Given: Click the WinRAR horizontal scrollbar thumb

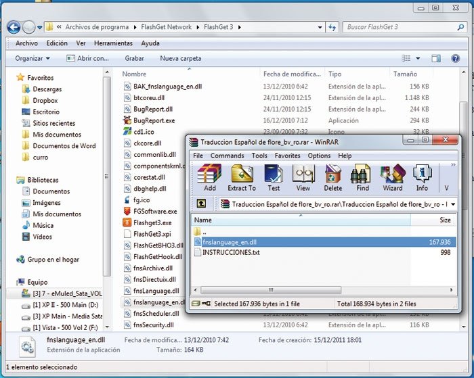Looking at the screenshot, I should (271, 290).
